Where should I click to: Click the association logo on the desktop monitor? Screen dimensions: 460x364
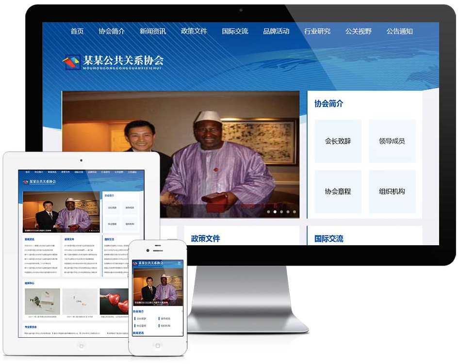coord(113,62)
